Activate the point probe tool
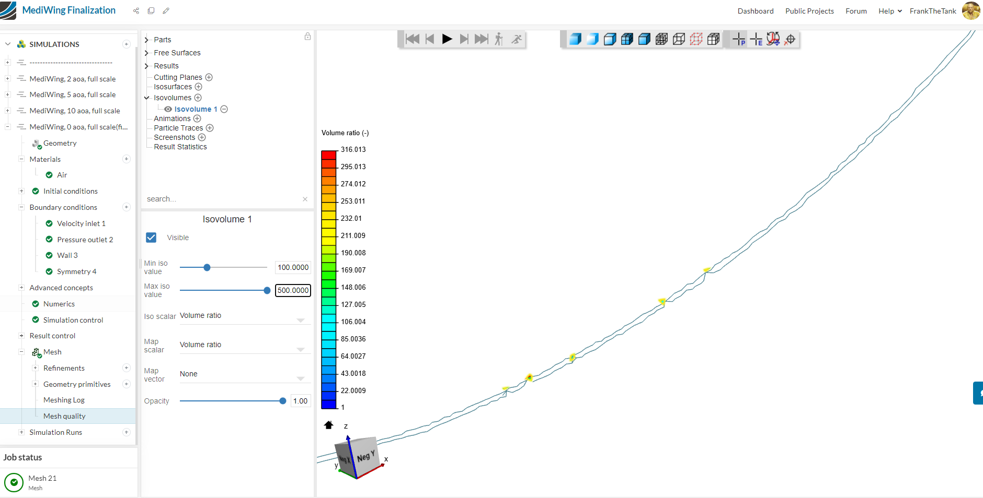983x498 pixels. pos(740,39)
